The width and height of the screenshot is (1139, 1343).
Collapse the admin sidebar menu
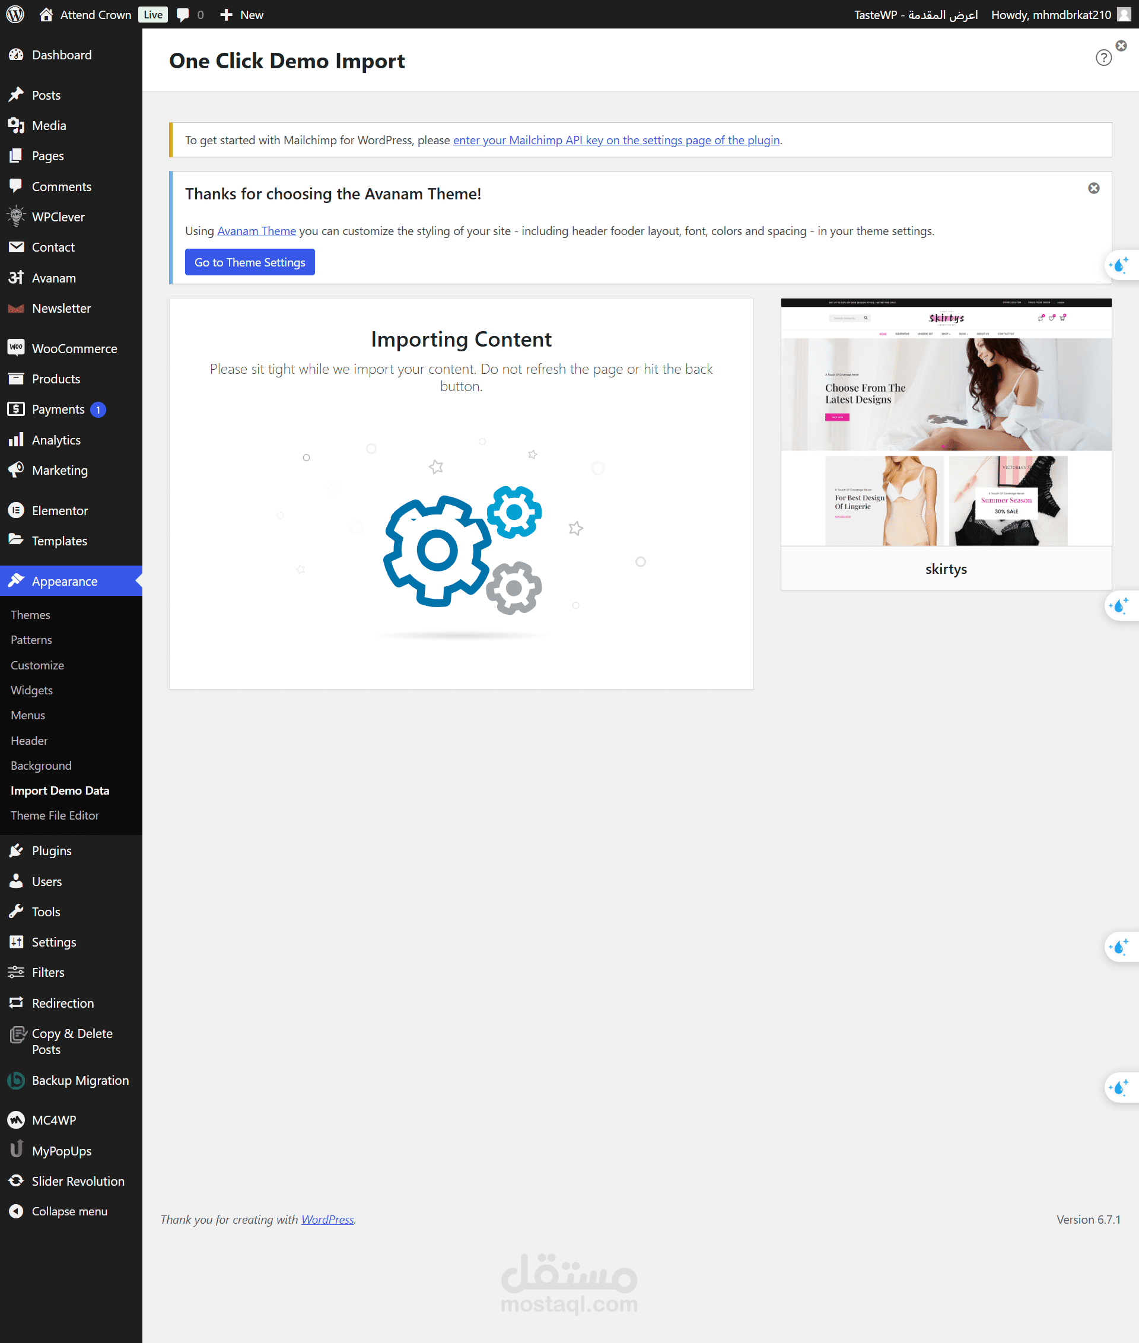pyautogui.click(x=69, y=1211)
